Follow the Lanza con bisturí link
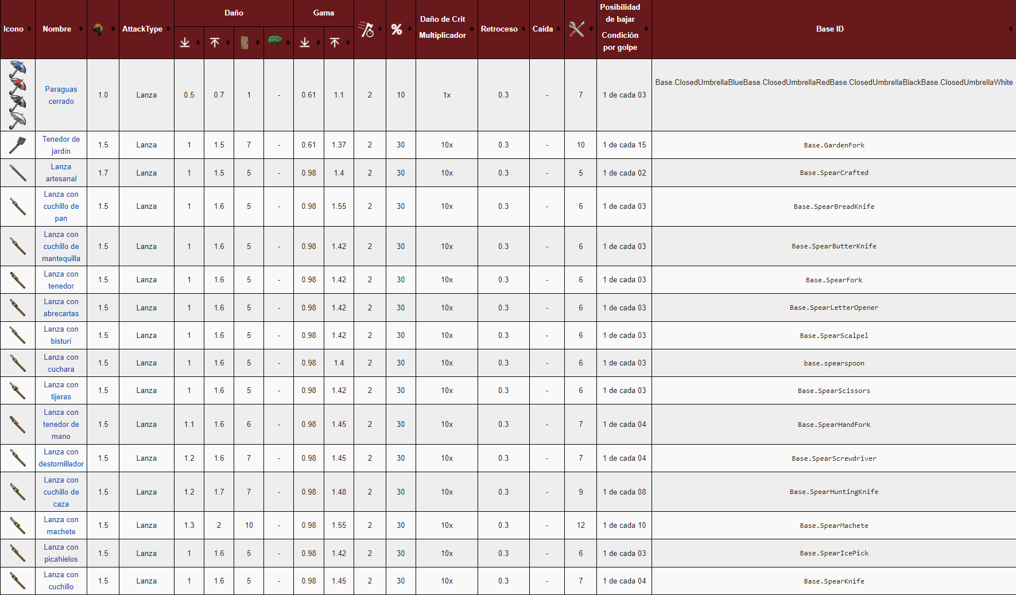Viewport: 1016px width, 595px height. [61, 335]
